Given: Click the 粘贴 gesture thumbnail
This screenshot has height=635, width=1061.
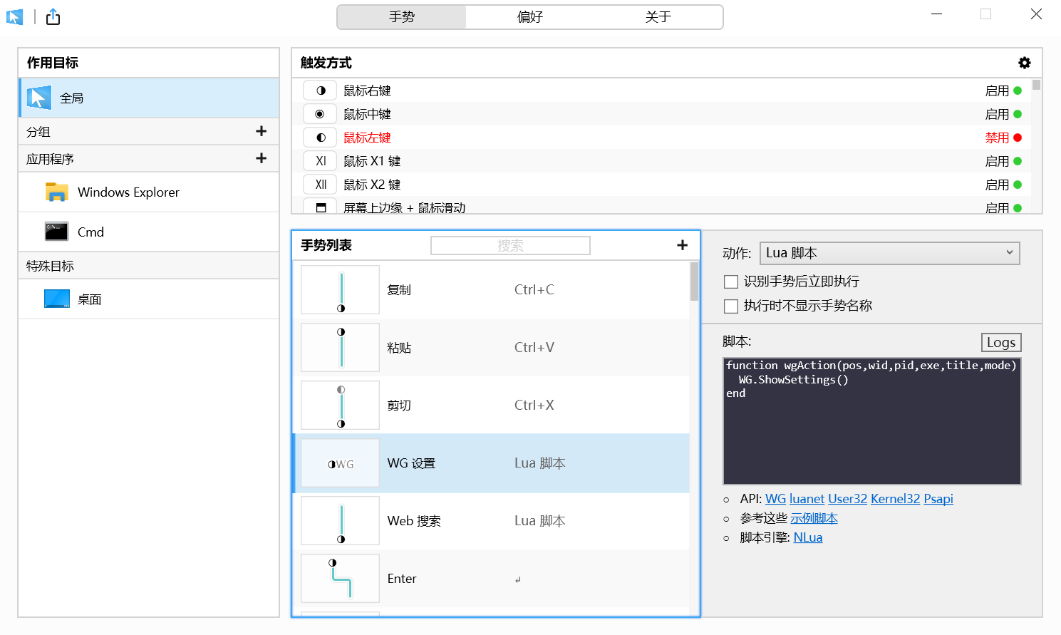Looking at the screenshot, I should coord(341,348).
